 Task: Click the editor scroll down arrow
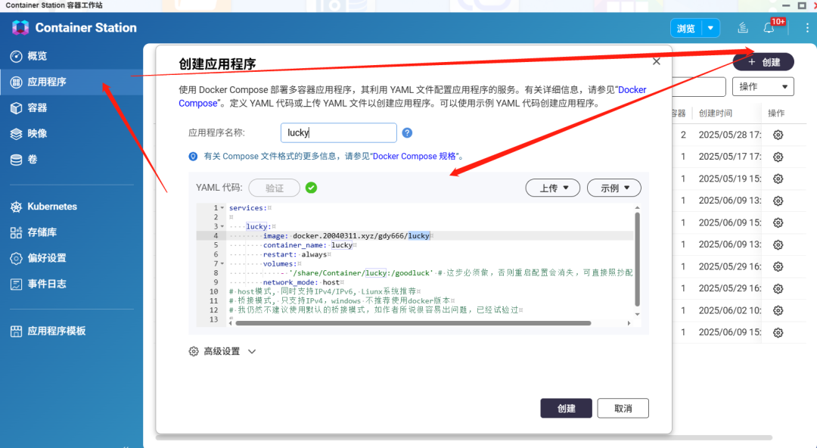[x=637, y=315]
